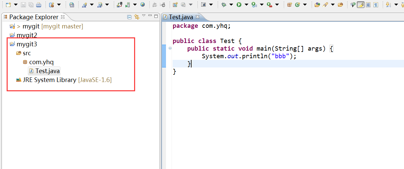
Task: Open the External Tools dropdown arrow
Action: click(277, 5)
